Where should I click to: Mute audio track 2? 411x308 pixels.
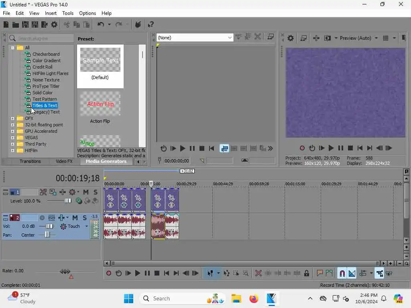point(75,218)
